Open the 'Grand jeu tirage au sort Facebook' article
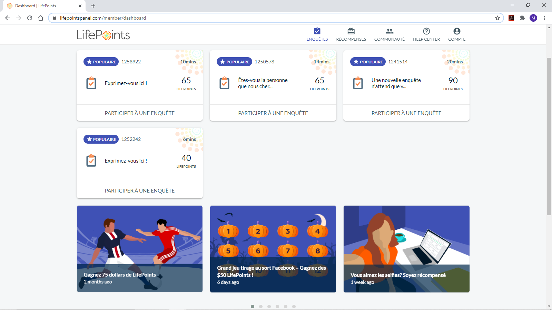 pyautogui.click(x=273, y=249)
